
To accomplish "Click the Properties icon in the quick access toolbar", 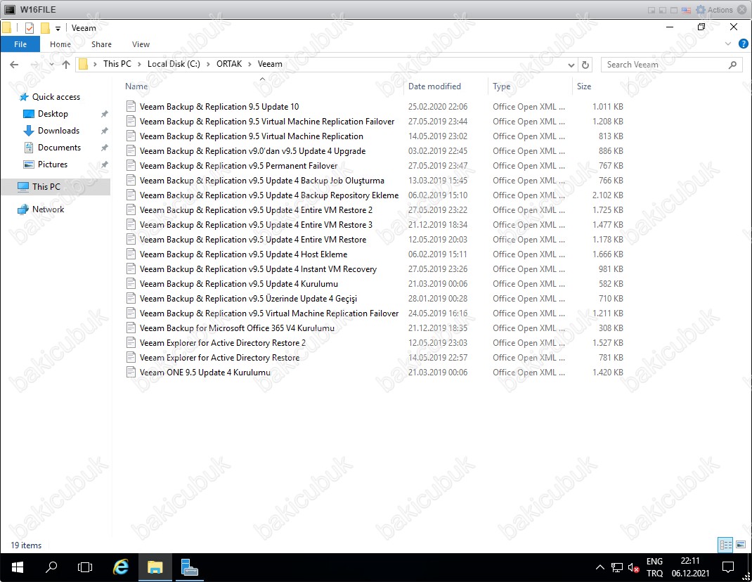I will click(x=30, y=28).
